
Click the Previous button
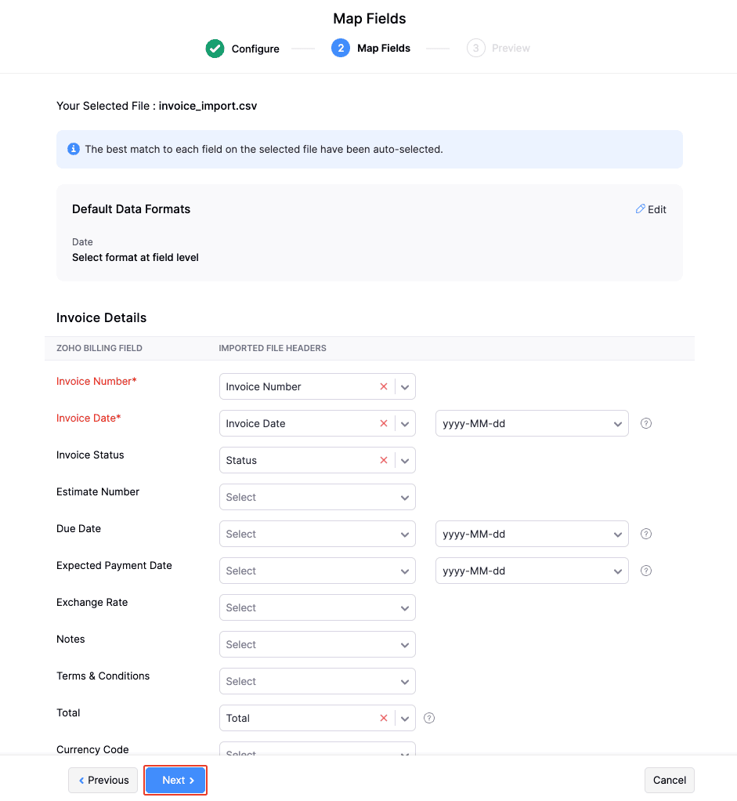point(103,780)
